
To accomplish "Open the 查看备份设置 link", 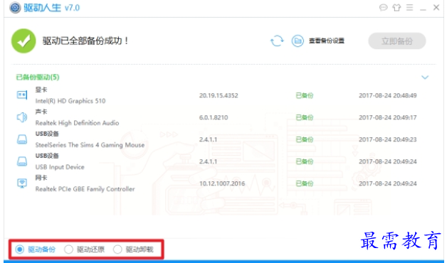I will pos(327,41).
